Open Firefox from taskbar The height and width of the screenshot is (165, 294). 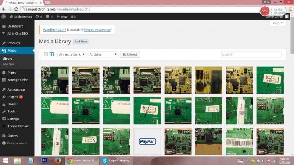[57, 161]
